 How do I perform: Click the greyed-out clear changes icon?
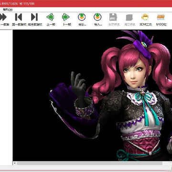pos(129,17)
